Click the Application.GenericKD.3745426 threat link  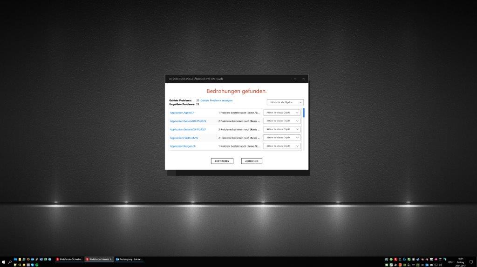pos(188,121)
